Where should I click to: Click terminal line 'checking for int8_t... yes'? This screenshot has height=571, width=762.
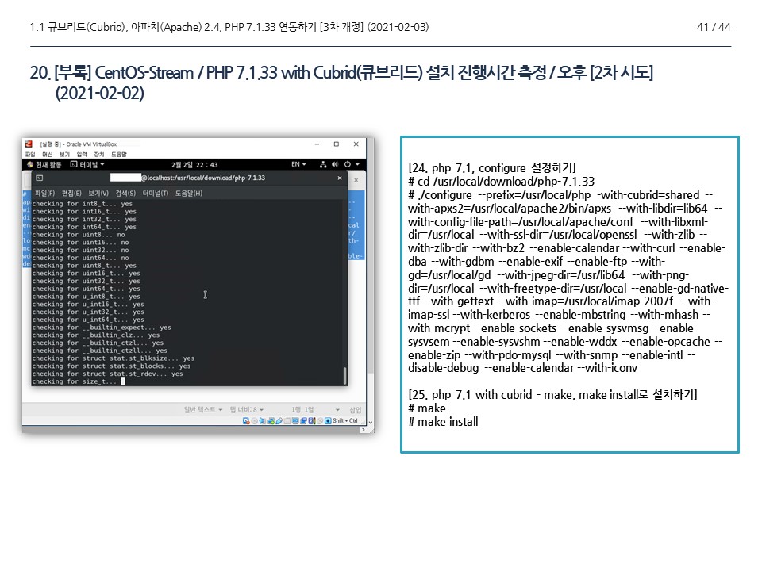(x=82, y=204)
